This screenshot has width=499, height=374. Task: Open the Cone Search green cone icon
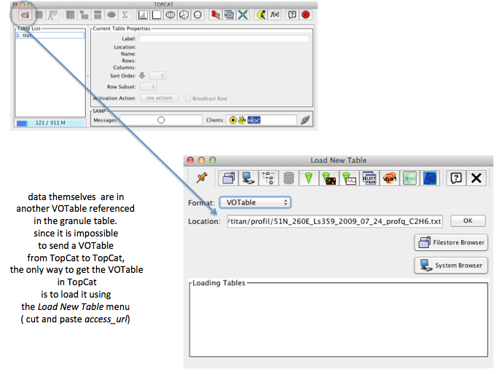coord(308,178)
